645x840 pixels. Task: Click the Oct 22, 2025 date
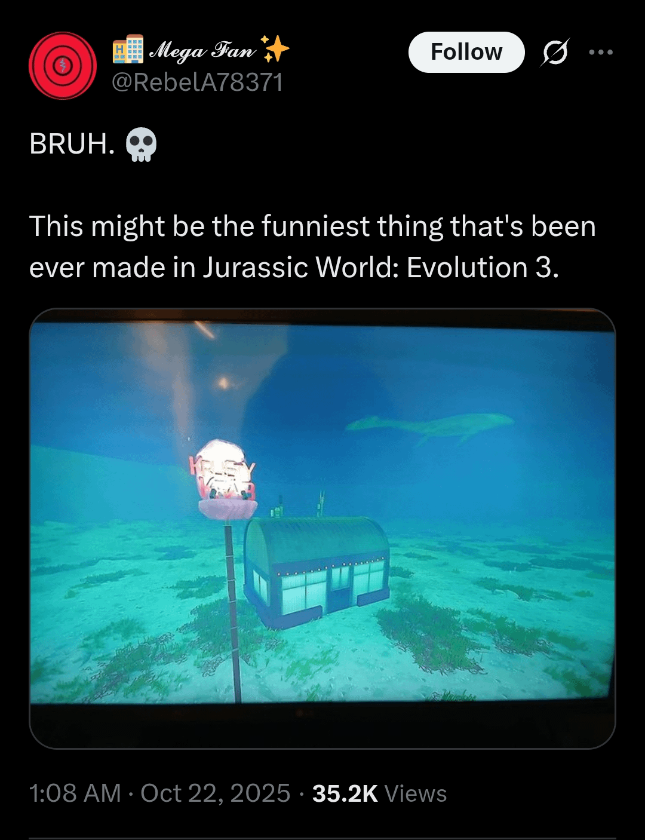click(x=216, y=793)
